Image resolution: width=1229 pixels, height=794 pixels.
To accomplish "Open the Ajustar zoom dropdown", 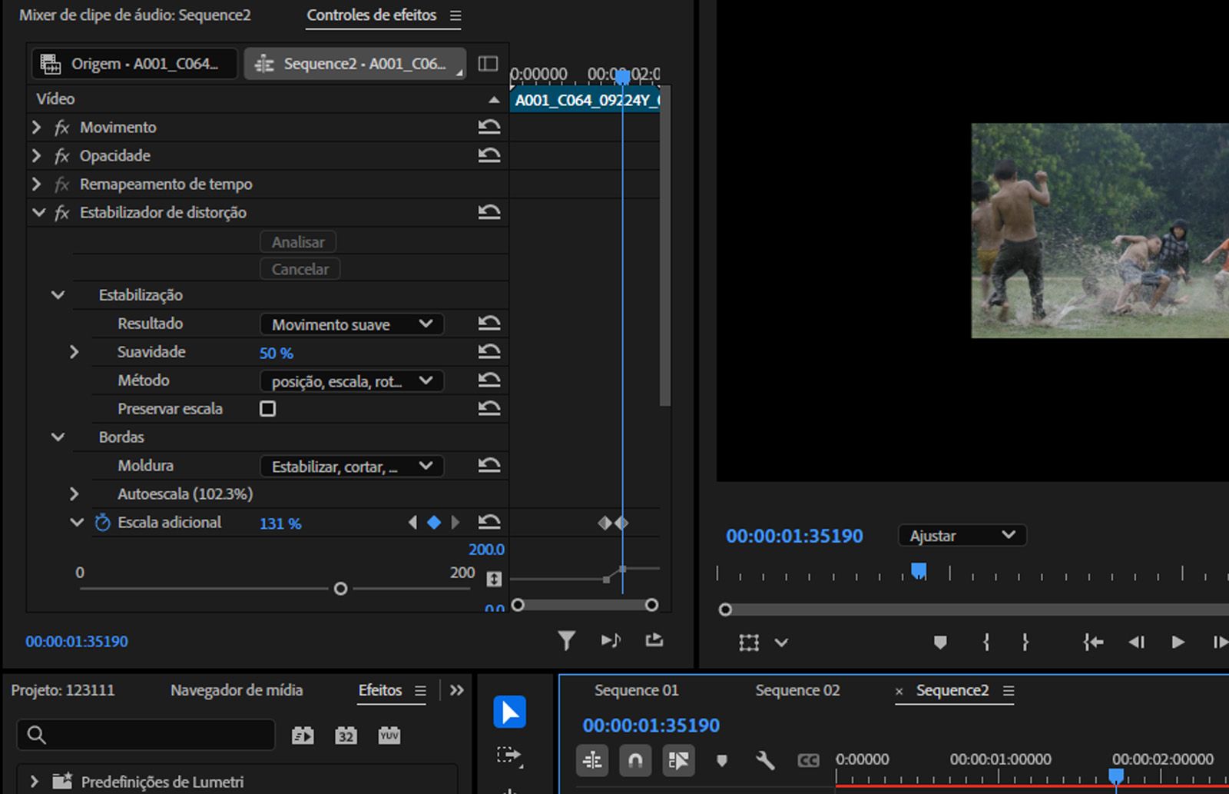I will click(x=962, y=536).
